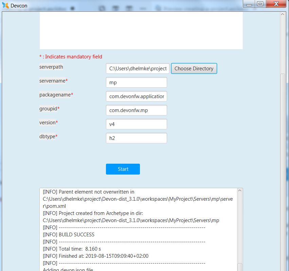This screenshot has height=271, width=289.
Task: Focus the serverpath input field
Action: click(x=138, y=69)
